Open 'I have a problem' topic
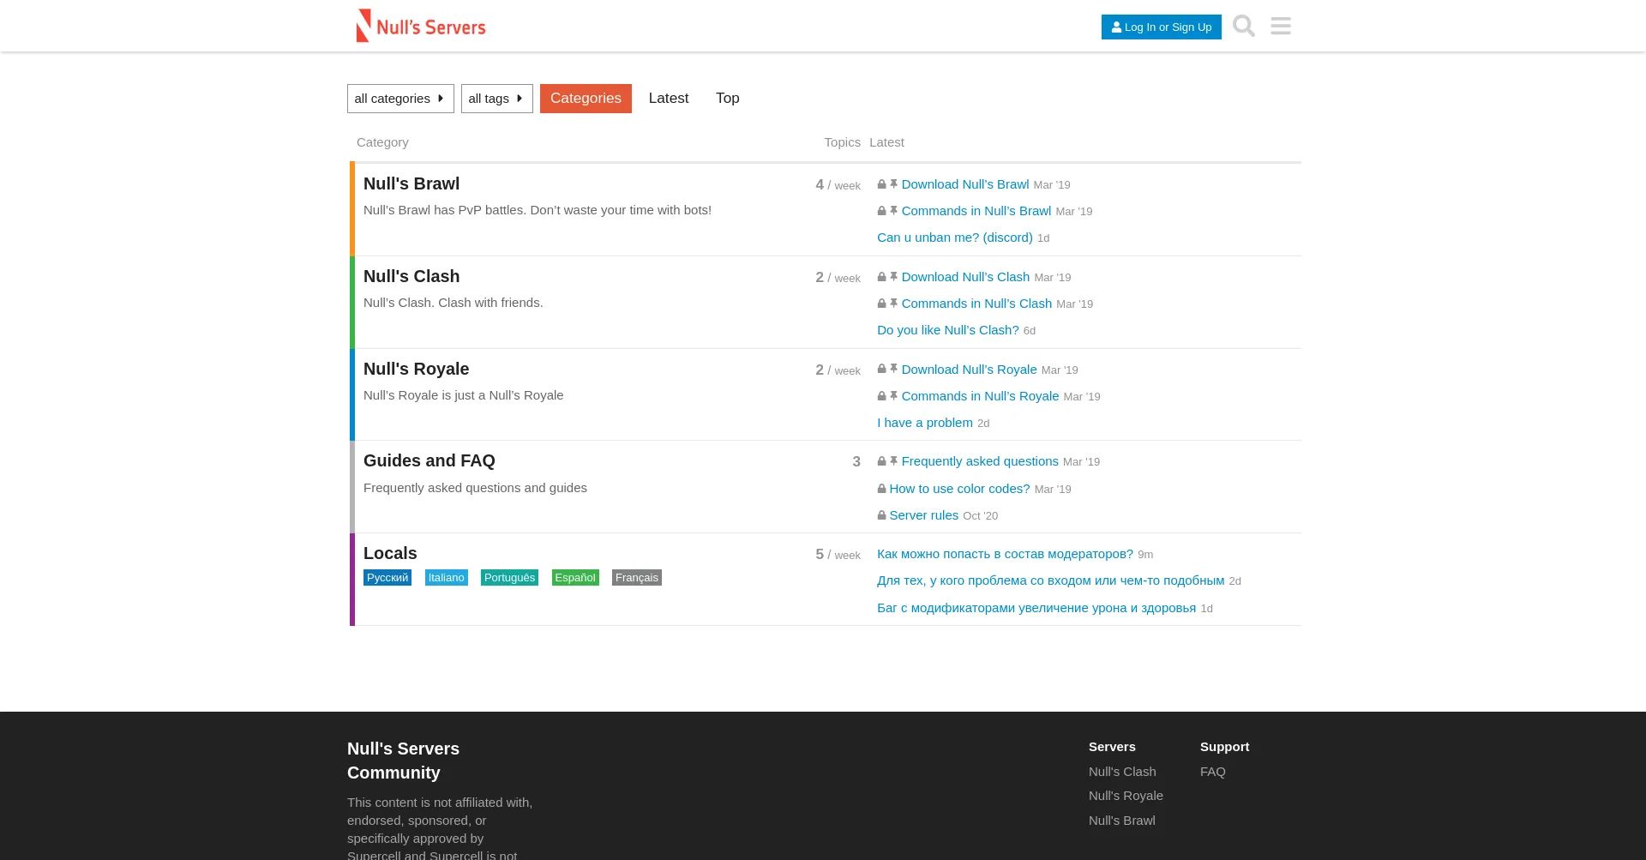Image resolution: width=1646 pixels, height=860 pixels. pos(925,423)
